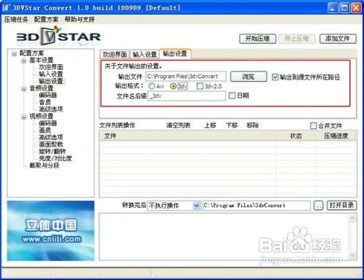Enable the 合并文件 checkbox
The height and width of the screenshot is (280, 364).
pyautogui.click(x=314, y=125)
